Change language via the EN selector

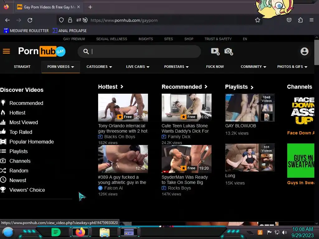(245, 39)
